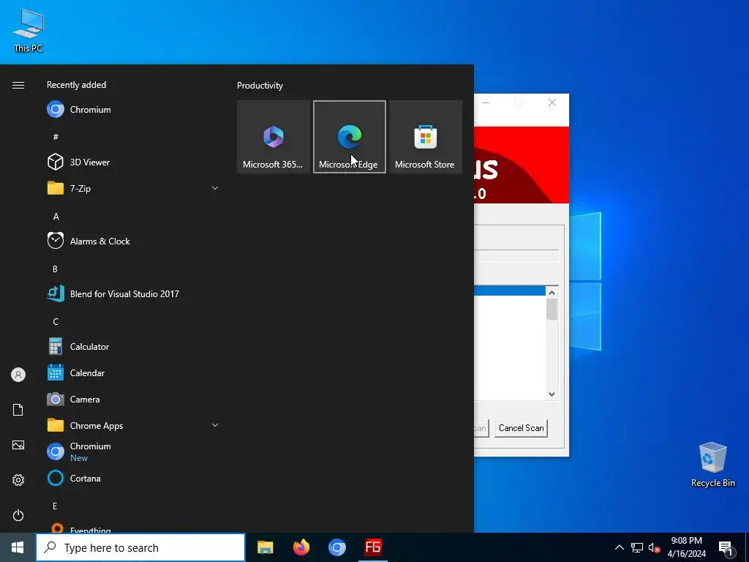Click the Windows Start button
Viewport: 749px width, 562px height.
18,547
